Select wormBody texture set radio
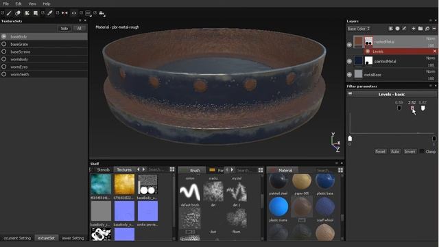The image size is (439, 247). (x=3, y=59)
